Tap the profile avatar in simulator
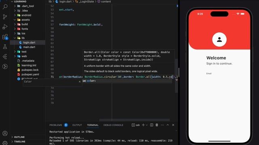This screenshot has width=259, height=145. [219, 39]
